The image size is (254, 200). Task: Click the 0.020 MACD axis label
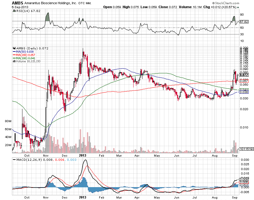pyautogui.click(x=245, y=169)
